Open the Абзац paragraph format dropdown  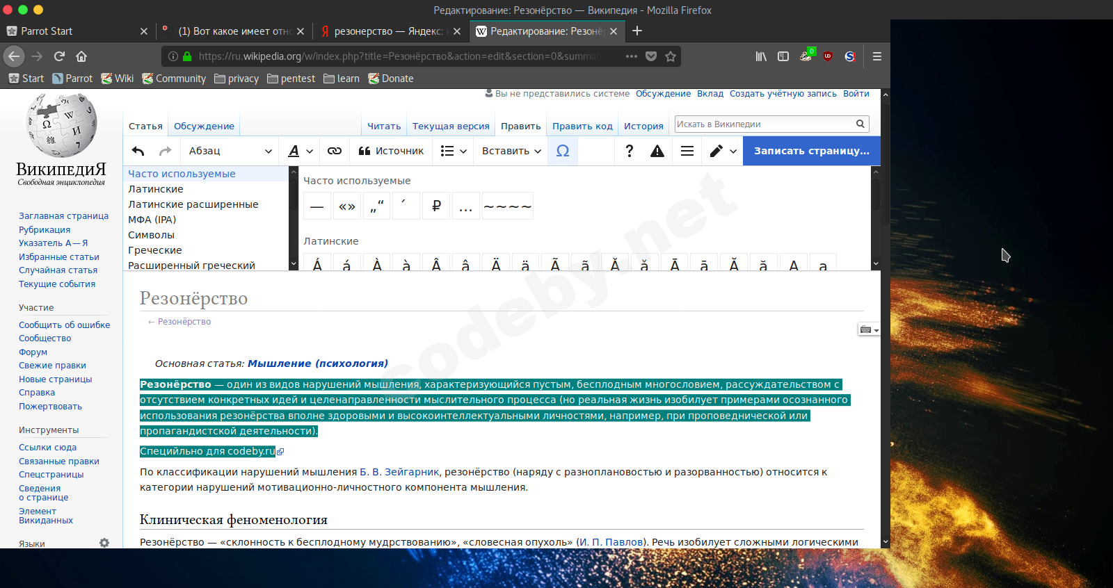click(x=230, y=151)
